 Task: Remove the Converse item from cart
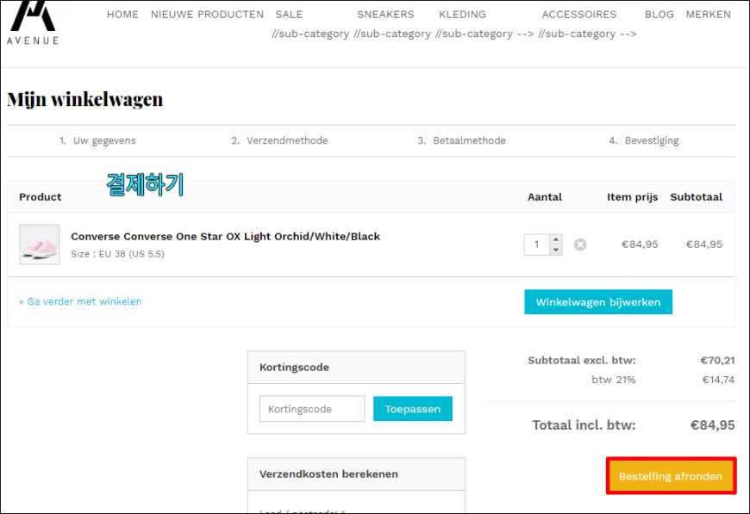click(x=580, y=245)
